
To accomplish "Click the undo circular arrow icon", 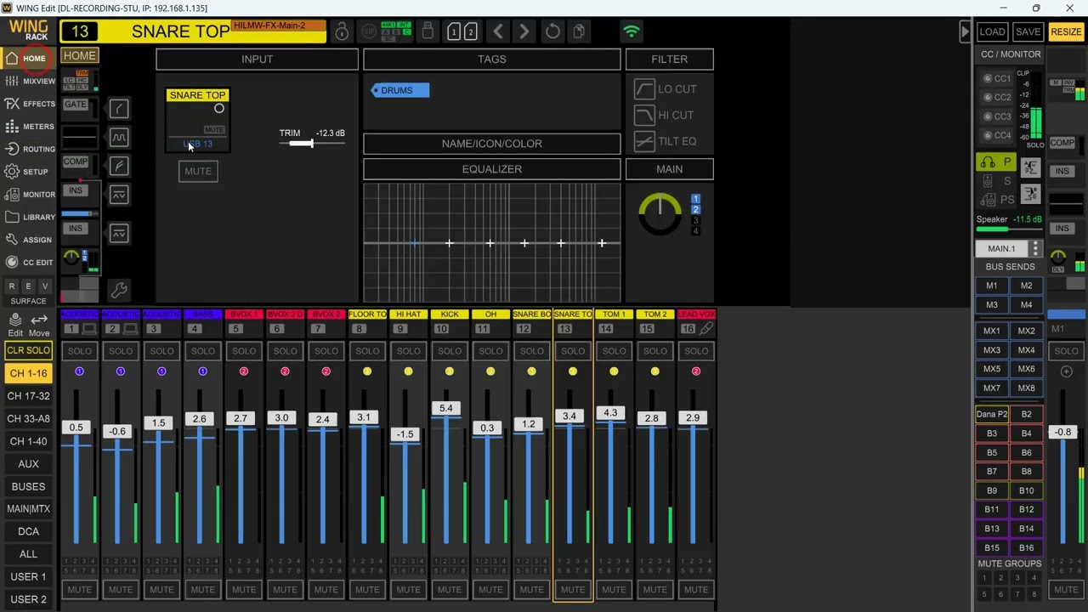I will [552, 32].
